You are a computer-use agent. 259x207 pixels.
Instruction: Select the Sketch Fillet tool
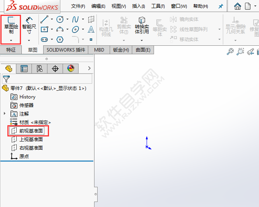[75, 40]
